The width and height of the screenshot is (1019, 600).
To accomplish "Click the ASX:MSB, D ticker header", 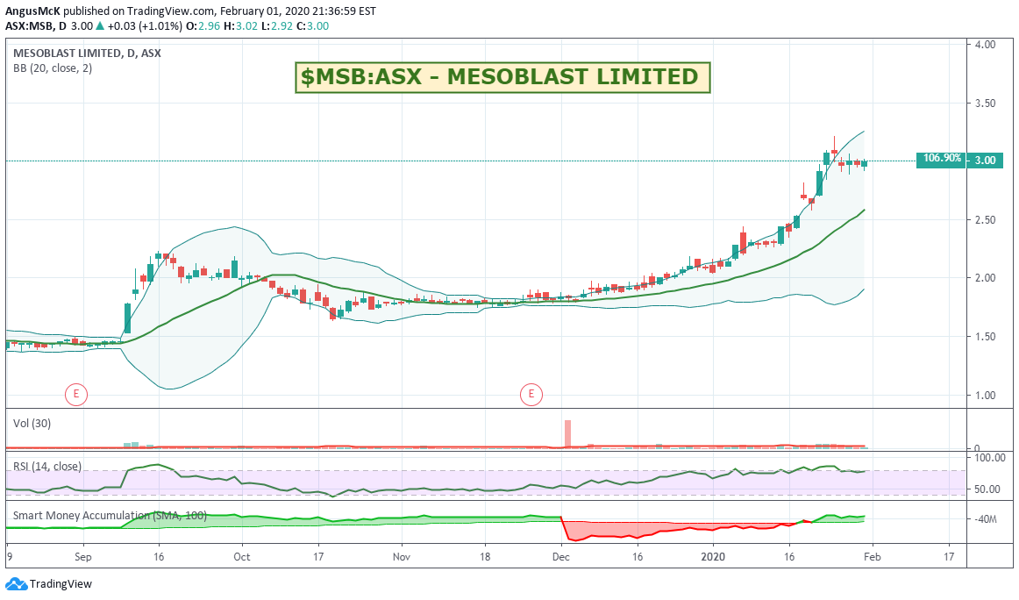I will tap(37, 26).
